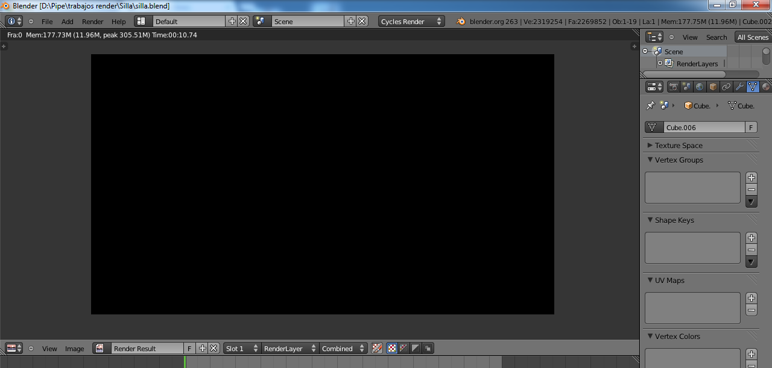
Task: Open Shape Keys specials menu arrow
Action: coord(751,262)
